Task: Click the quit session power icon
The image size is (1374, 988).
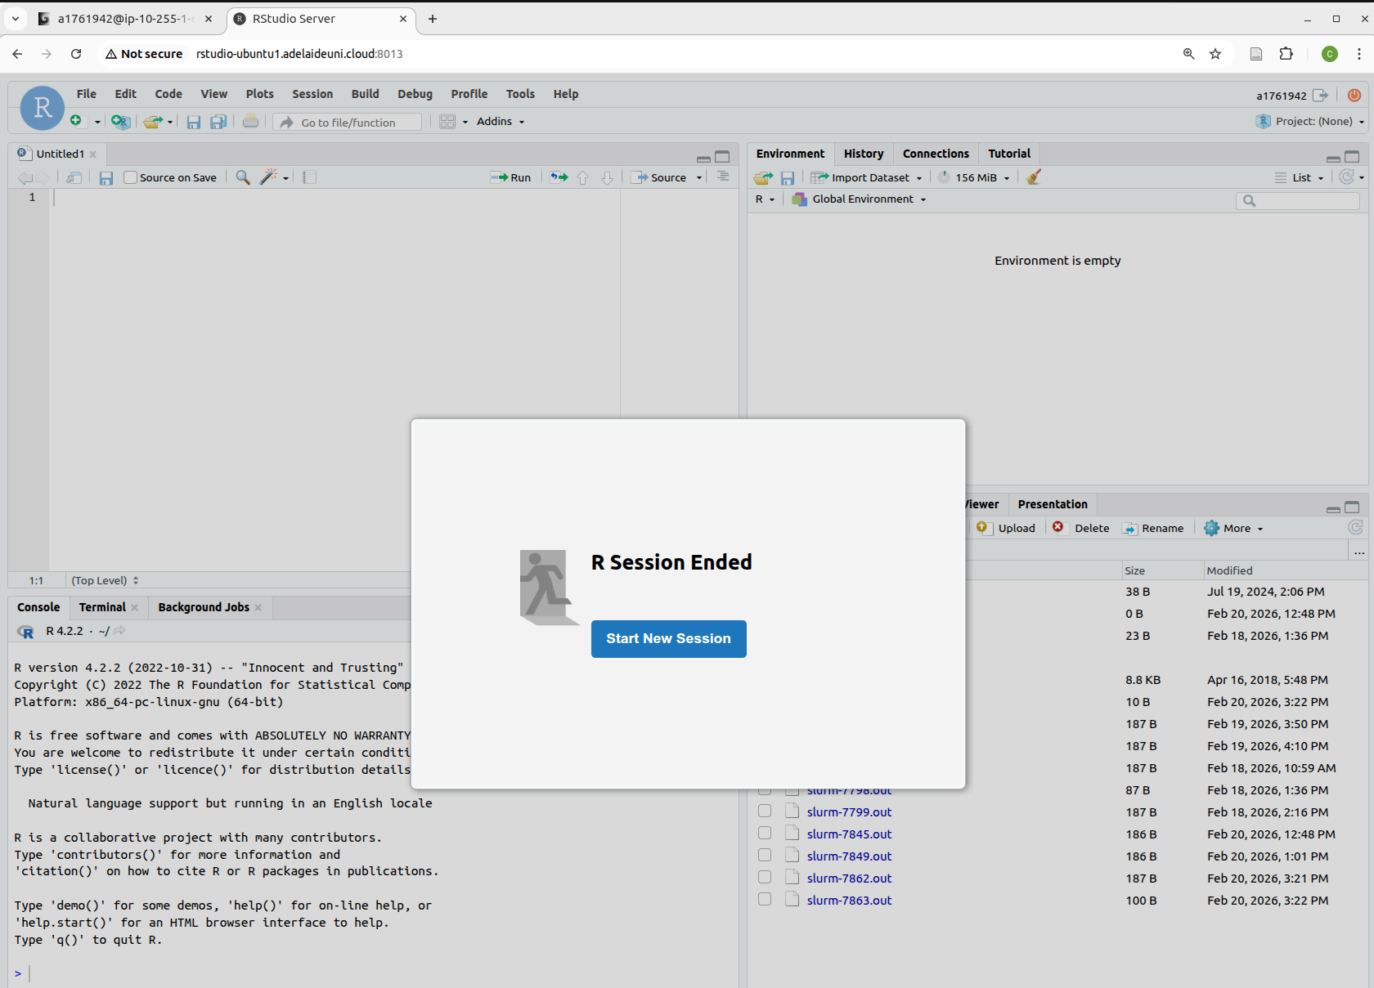Action: coord(1354,96)
